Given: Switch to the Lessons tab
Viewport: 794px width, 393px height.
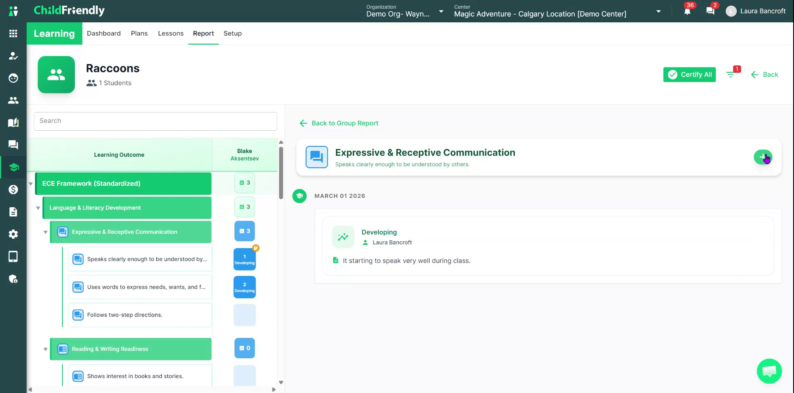Looking at the screenshot, I should point(171,34).
